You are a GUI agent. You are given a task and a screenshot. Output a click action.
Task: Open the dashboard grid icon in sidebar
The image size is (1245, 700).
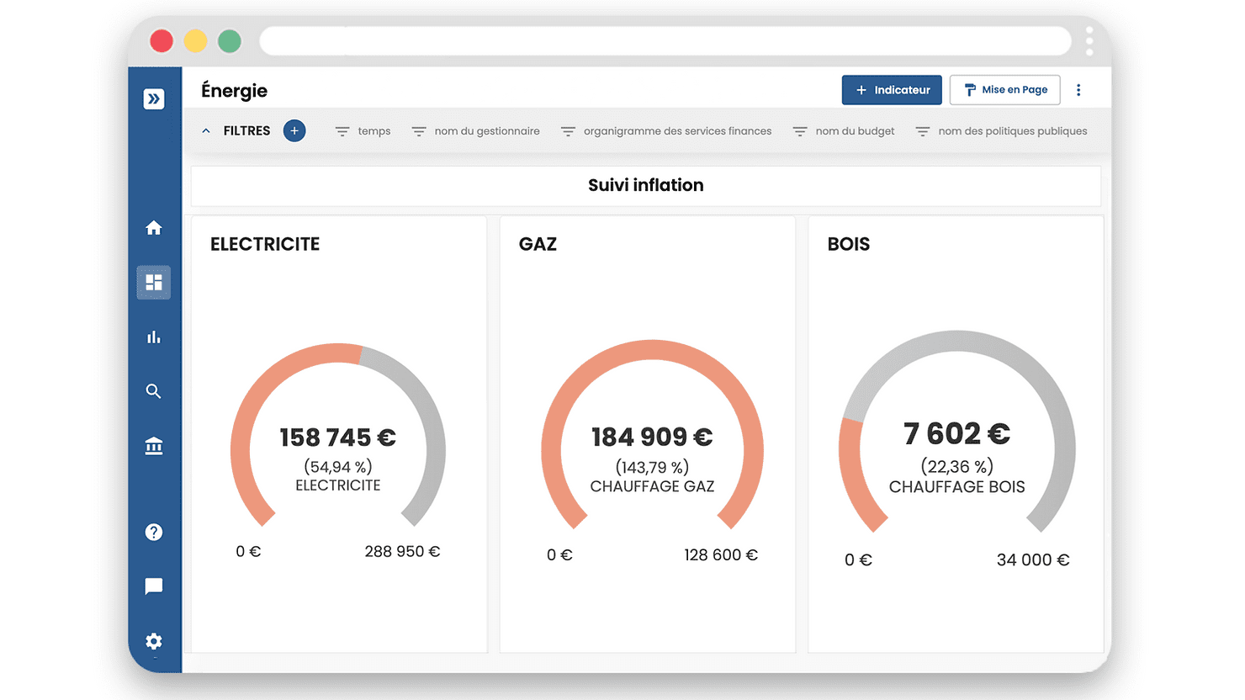(154, 283)
